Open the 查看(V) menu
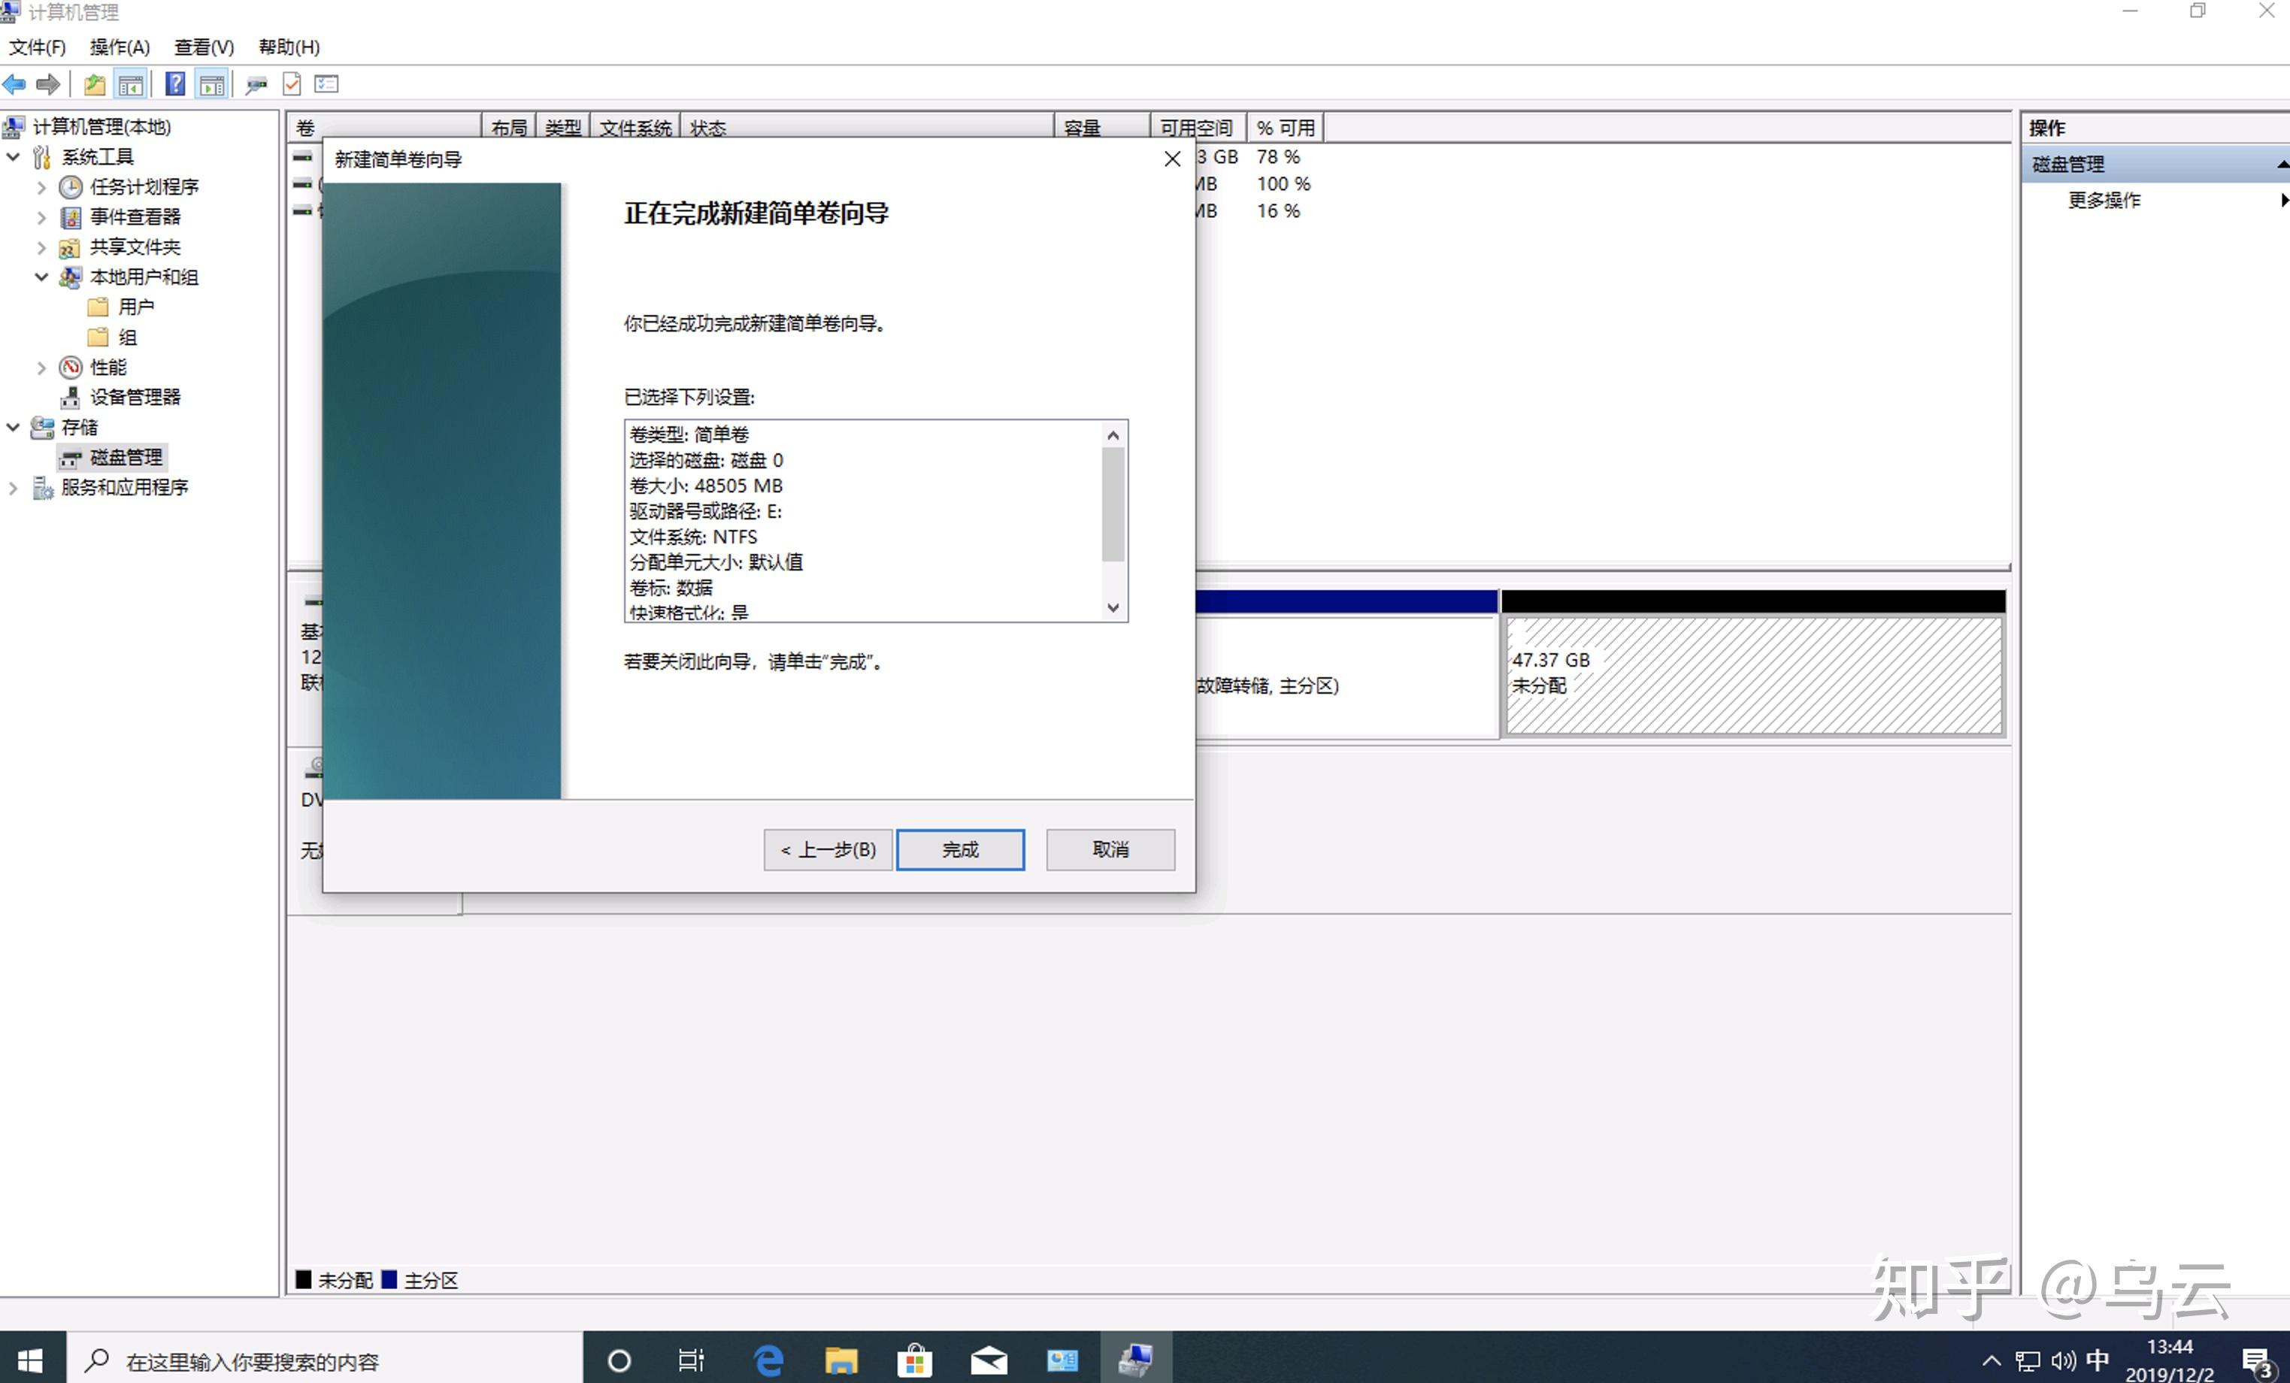This screenshot has height=1383, width=2290. coord(202,47)
